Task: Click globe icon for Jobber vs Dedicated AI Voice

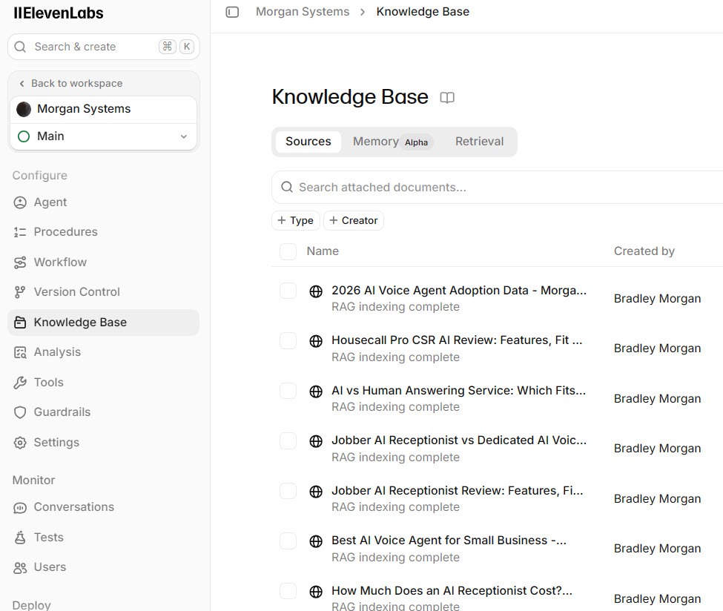Action: 316,441
